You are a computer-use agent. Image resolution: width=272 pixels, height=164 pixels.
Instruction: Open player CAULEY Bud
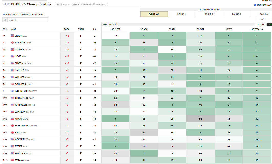22,70
